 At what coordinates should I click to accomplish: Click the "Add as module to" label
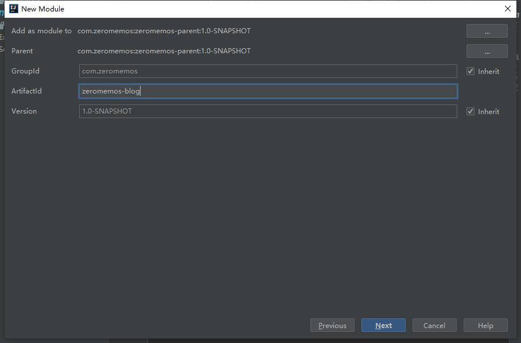41,31
